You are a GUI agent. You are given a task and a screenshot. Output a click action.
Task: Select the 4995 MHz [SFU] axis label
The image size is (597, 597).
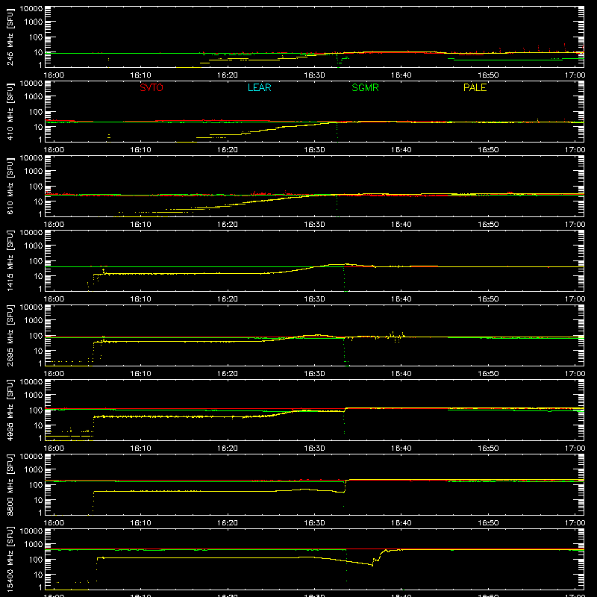click(10, 410)
